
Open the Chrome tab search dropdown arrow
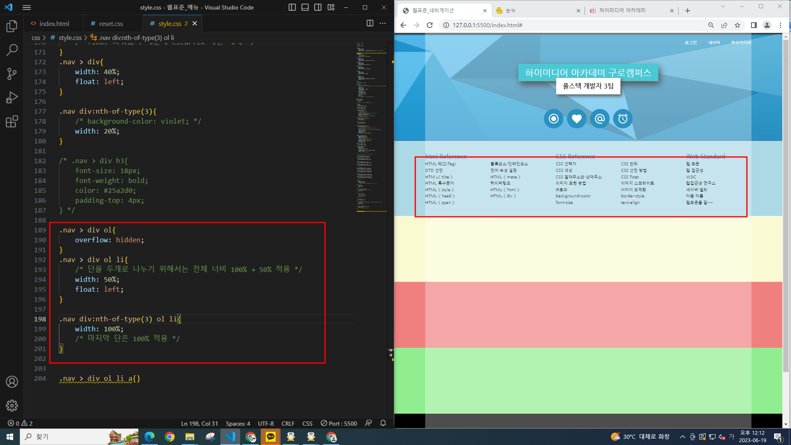click(723, 7)
